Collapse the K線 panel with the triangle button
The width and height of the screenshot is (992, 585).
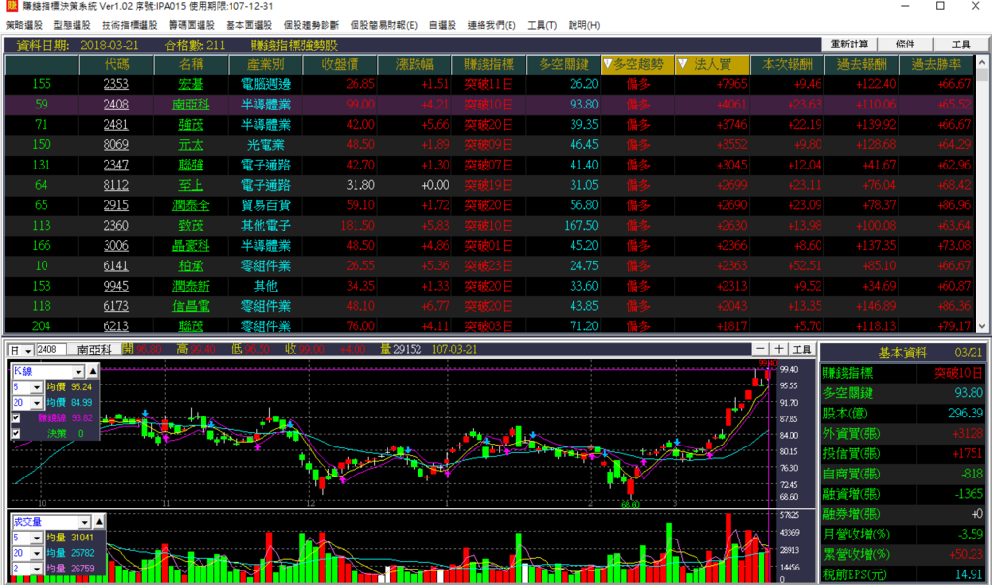92,371
